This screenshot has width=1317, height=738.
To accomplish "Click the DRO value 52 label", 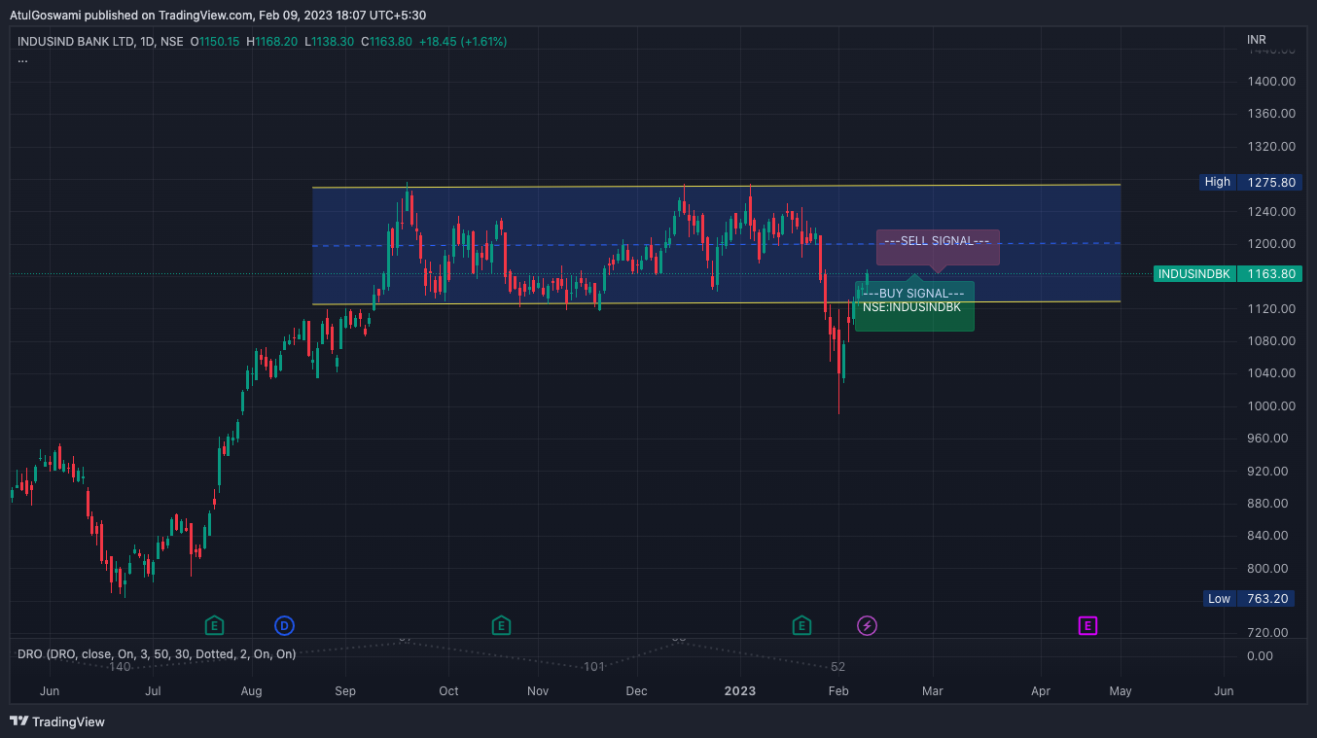I will [x=837, y=666].
